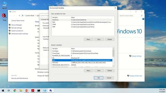166x93 pixels.
Task: Click Edit under System variables
Action: pos(99,71)
